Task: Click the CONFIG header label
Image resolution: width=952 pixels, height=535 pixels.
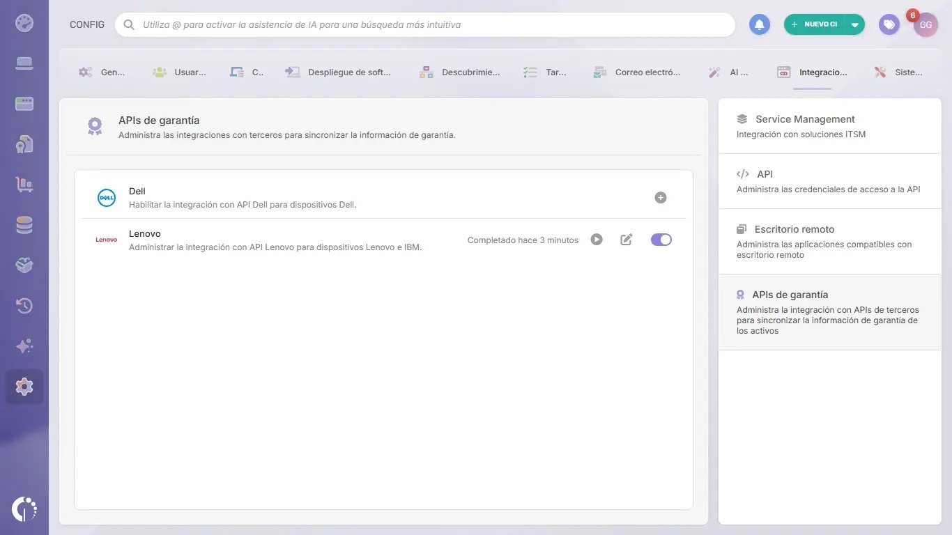Action: 87,24
